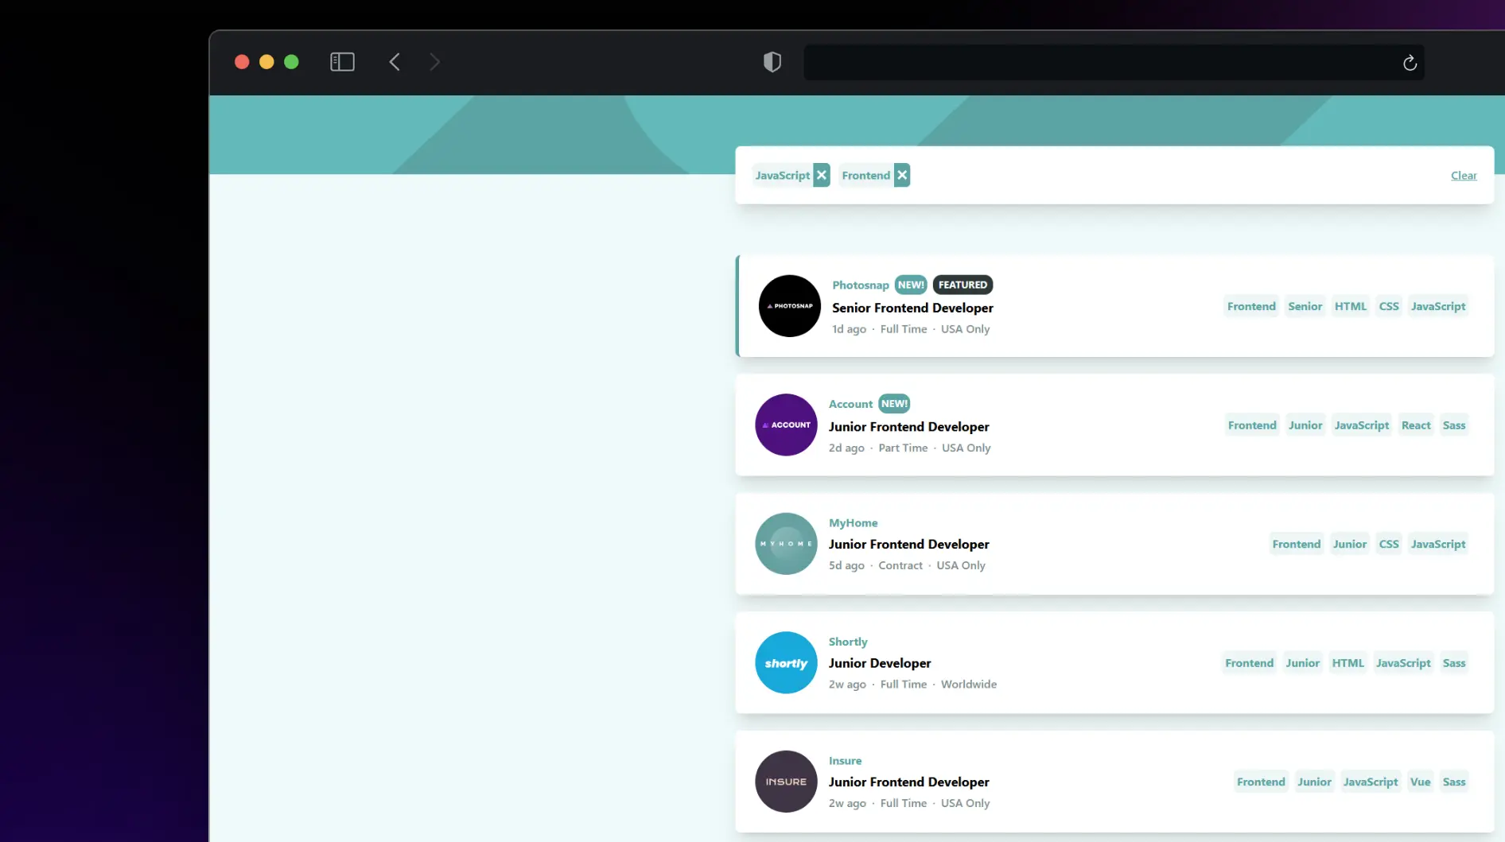The width and height of the screenshot is (1505, 842).
Task: Filter by Junior tag on Insure
Action: (x=1314, y=782)
